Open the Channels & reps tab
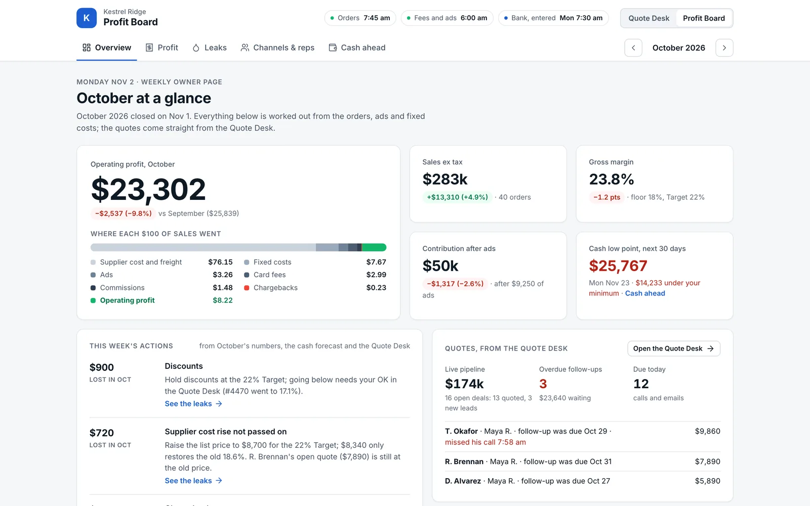Viewport: 810px width, 506px height. click(x=277, y=48)
